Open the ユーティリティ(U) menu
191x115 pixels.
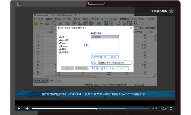109,19
